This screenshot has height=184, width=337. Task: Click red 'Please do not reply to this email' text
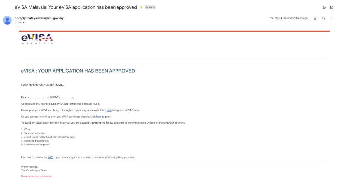click(x=36, y=176)
